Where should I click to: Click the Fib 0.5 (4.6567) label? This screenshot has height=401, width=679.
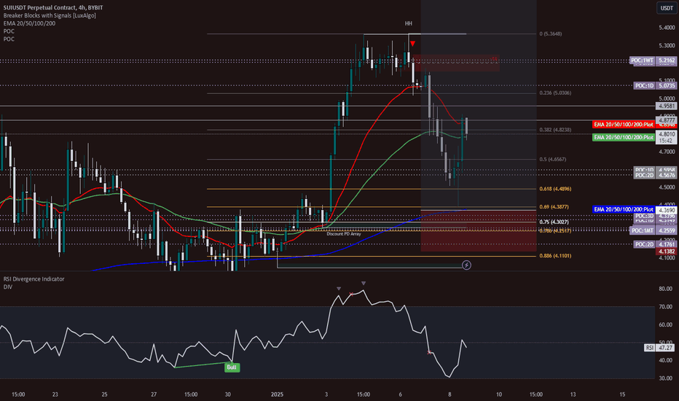click(552, 160)
